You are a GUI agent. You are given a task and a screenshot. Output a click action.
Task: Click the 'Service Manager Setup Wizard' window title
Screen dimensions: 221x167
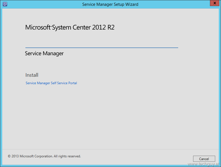110,4
